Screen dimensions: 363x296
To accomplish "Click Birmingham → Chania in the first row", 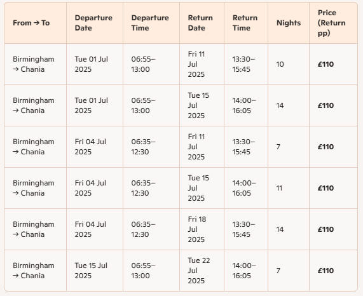I will click(x=34, y=64).
